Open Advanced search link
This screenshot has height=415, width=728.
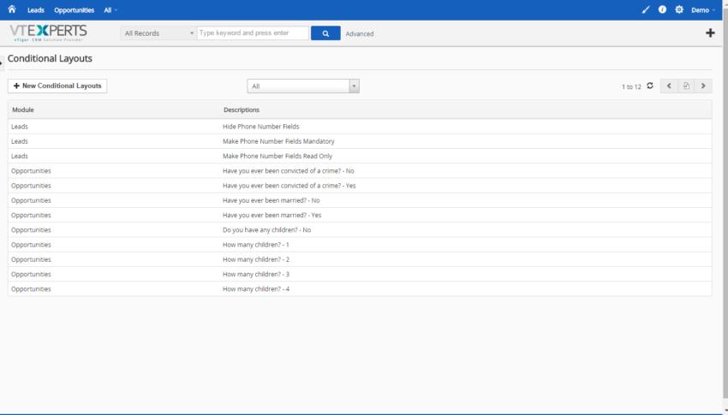(x=360, y=34)
